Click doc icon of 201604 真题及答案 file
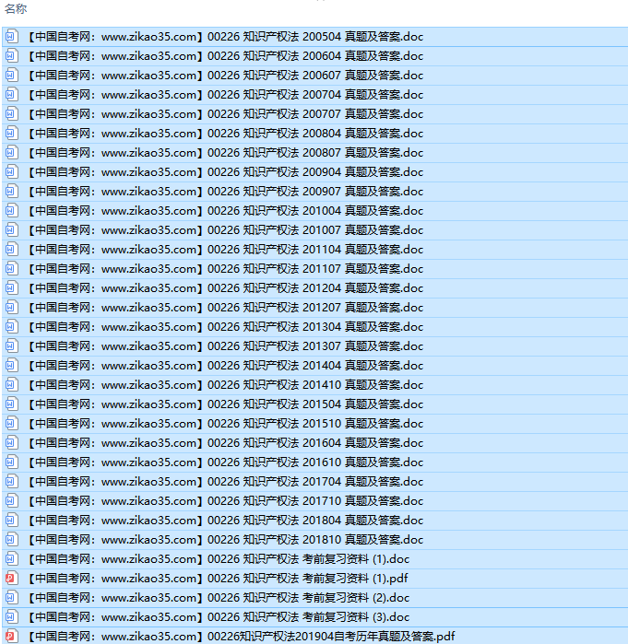This screenshot has height=644, width=628. [11, 443]
